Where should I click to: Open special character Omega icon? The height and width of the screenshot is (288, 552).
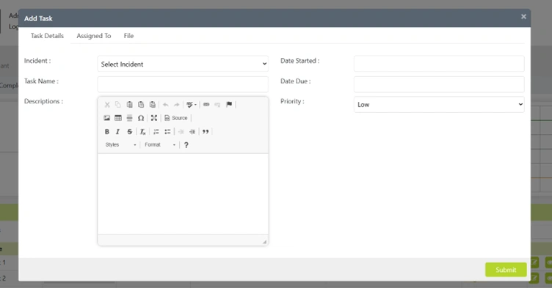tap(141, 118)
